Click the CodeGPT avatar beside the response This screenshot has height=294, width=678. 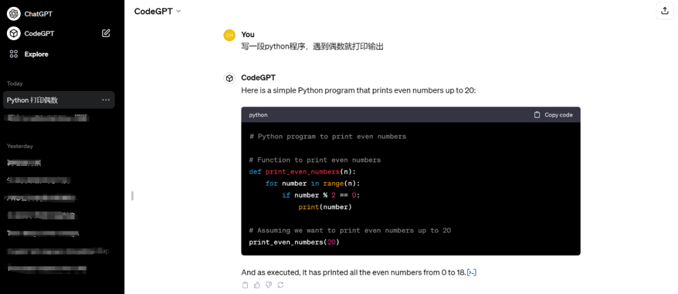click(229, 78)
